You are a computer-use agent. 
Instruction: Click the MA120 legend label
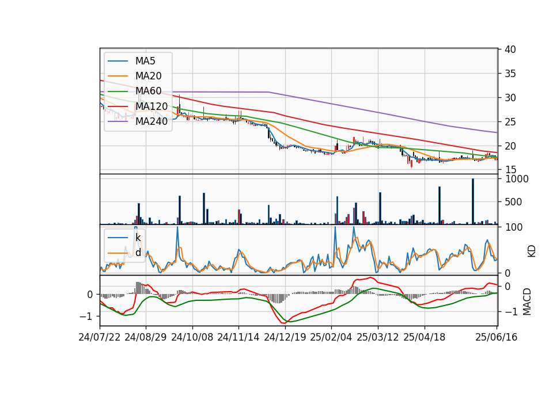151,106
